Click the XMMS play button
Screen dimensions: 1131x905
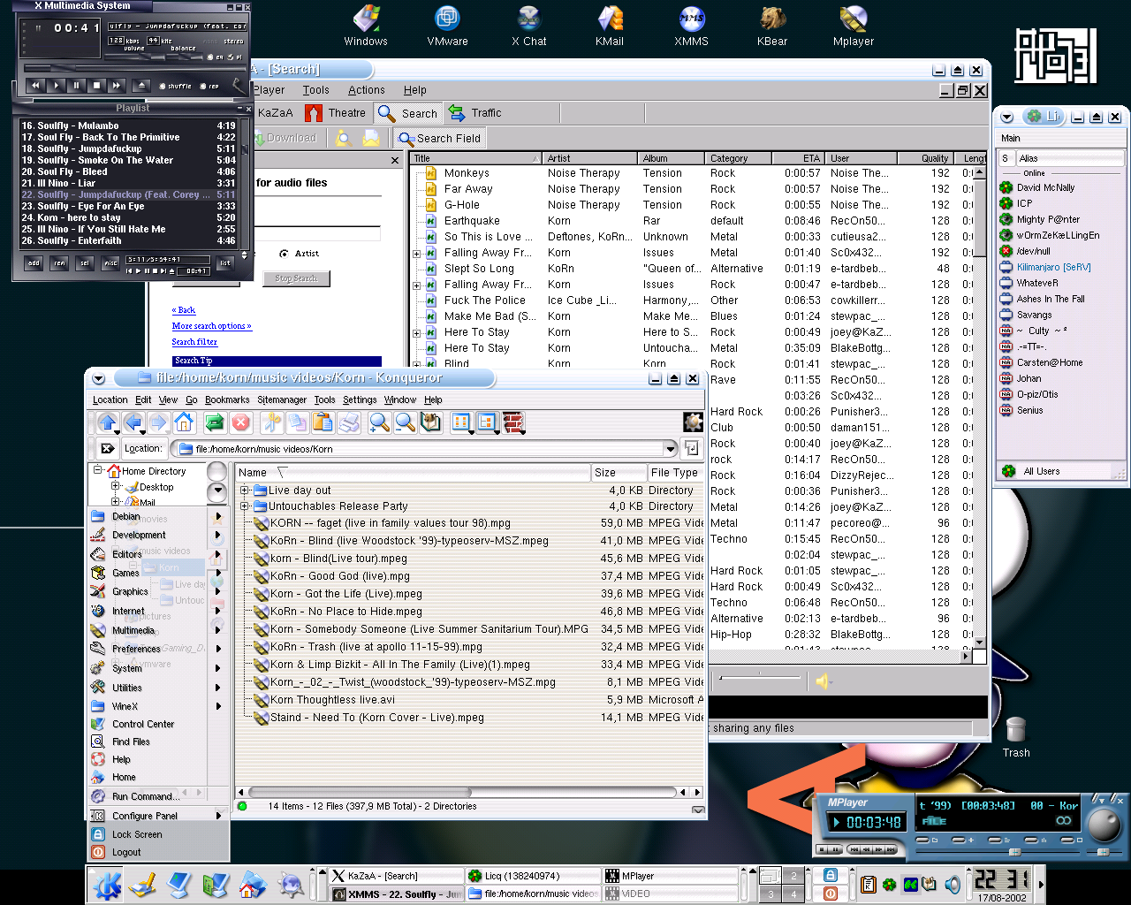click(x=56, y=86)
